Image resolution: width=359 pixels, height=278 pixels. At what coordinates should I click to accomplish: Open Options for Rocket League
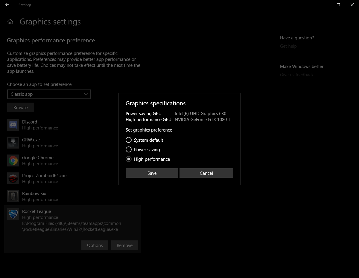coord(95,245)
